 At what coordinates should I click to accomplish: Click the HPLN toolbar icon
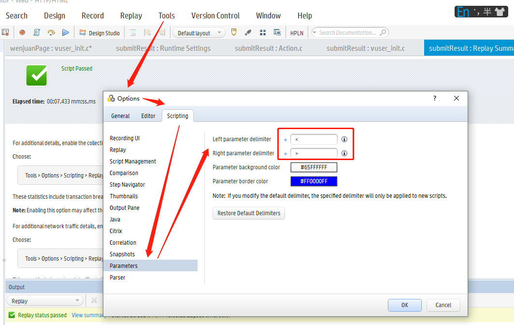297,32
